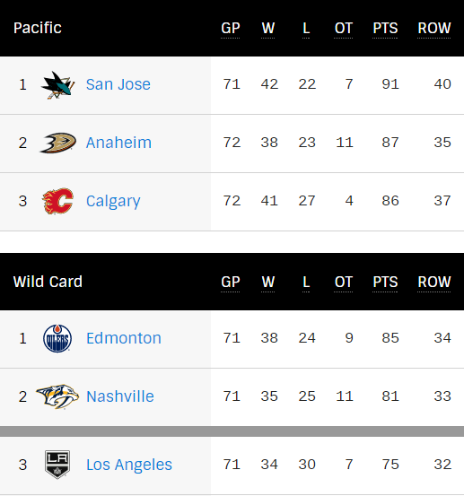The image size is (464, 496).
Task: Open the Anaheim team link
Action: pyautogui.click(x=118, y=143)
